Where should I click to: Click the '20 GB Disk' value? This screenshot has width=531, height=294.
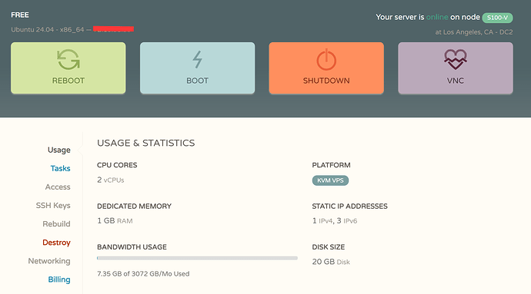331,262
